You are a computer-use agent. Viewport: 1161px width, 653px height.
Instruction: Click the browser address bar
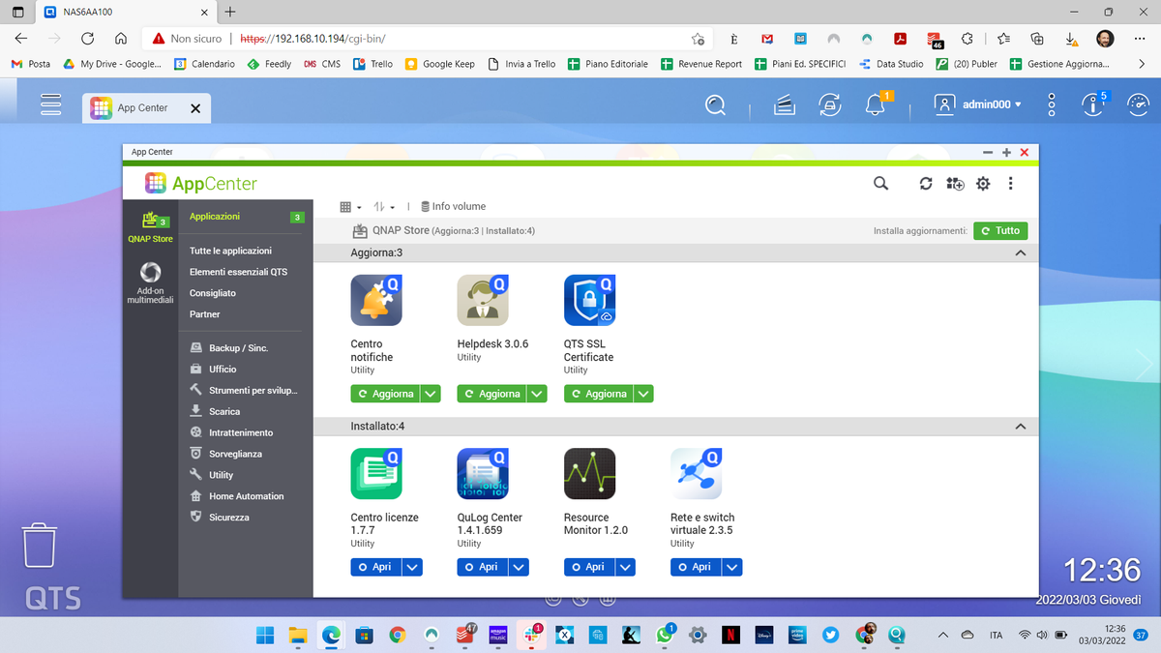point(426,39)
